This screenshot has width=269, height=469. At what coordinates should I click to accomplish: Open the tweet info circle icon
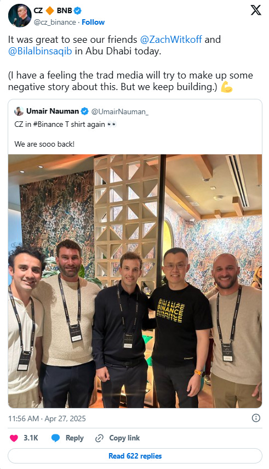(x=256, y=418)
